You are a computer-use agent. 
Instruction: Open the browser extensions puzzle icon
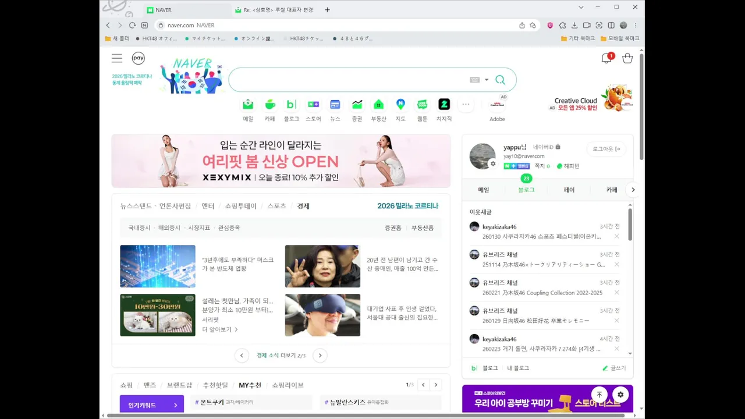click(562, 25)
